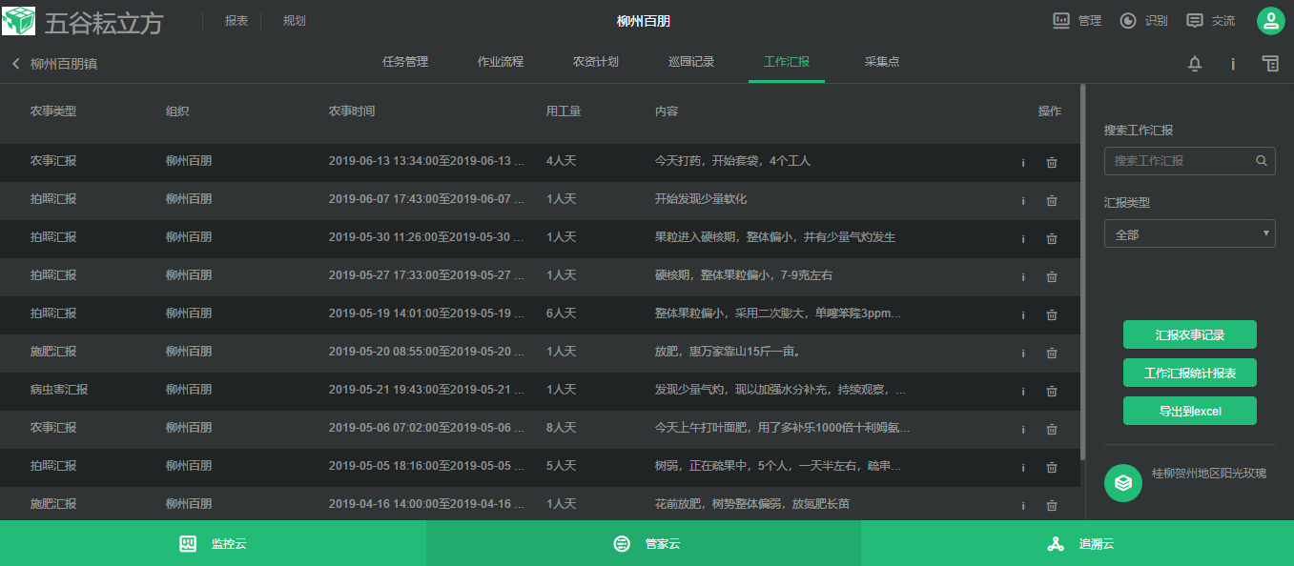View details of the 病虫害汇报 row

click(1023, 391)
